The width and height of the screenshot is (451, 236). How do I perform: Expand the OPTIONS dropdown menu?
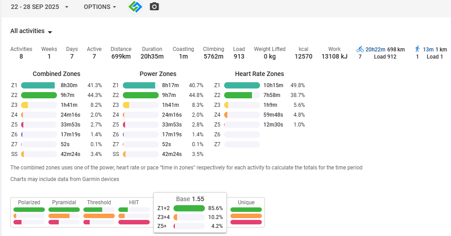(100, 7)
